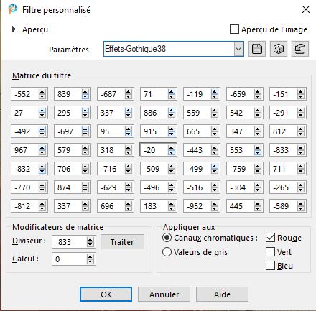Viewport: 316px width, 311px height.
Task: Decrease the matrix cell showing -589
Action: pos(301,208)
